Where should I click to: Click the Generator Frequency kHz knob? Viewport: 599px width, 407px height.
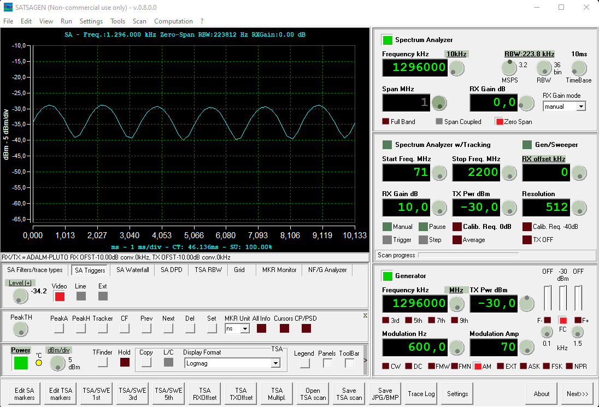456,304
